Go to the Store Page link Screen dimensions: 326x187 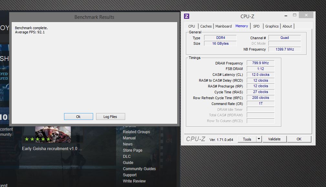[x=133, y=150]
